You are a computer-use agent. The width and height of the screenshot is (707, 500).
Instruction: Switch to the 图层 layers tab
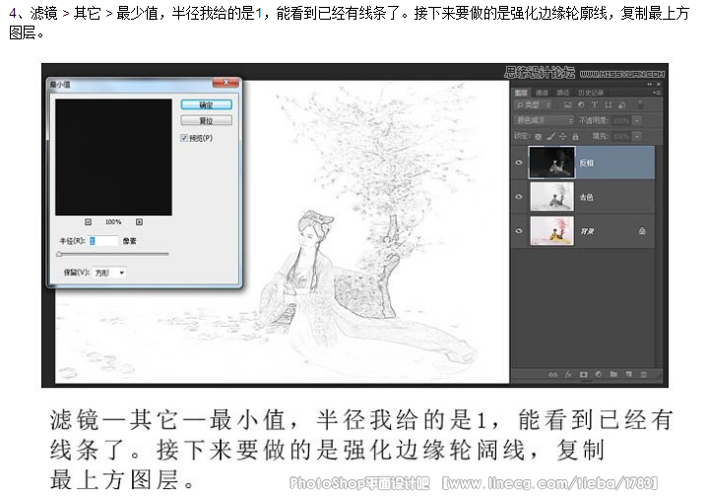coord(521,93)
